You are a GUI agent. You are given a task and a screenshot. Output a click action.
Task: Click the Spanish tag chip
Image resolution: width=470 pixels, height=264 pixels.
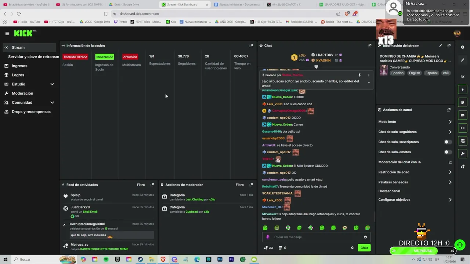pyautogui.click(x=397, y=73)
